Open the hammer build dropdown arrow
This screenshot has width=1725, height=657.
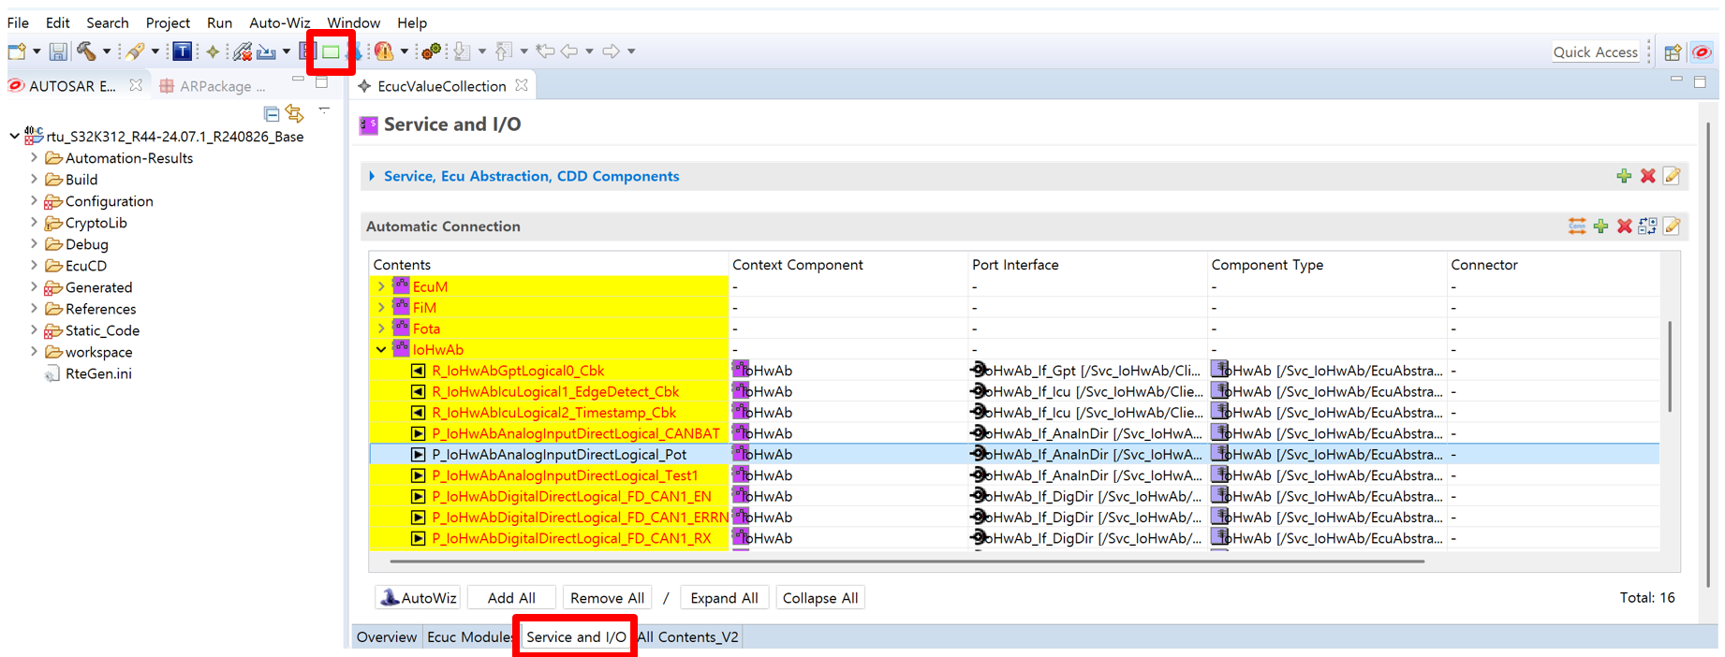106,51
